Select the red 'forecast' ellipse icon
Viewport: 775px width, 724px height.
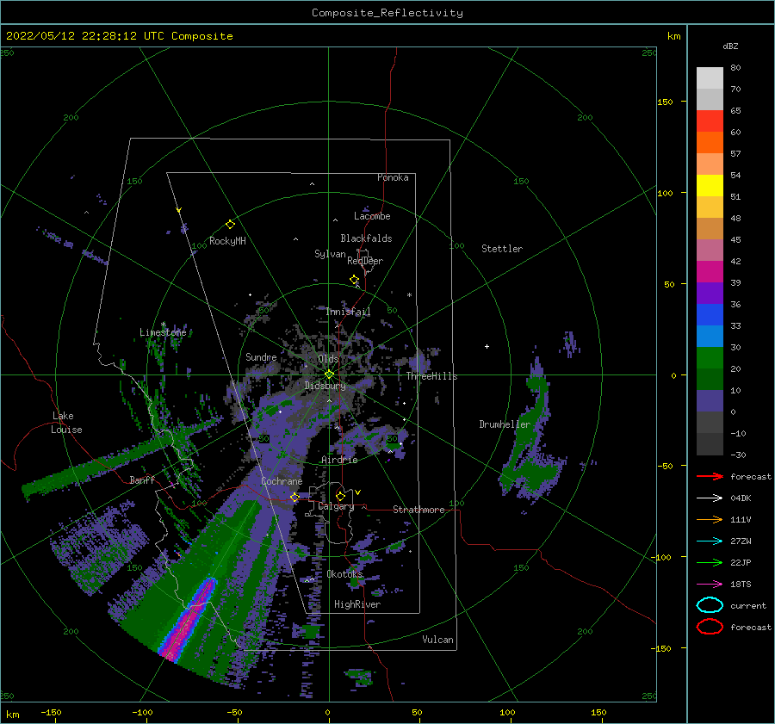tap(710, 627)
